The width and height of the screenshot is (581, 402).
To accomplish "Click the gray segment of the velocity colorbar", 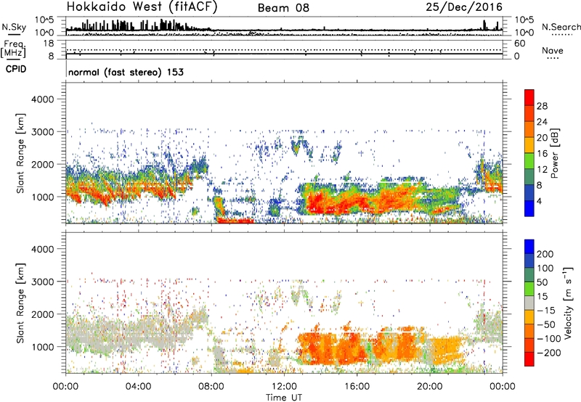I will pyautogui.click(x=529, y=303).
